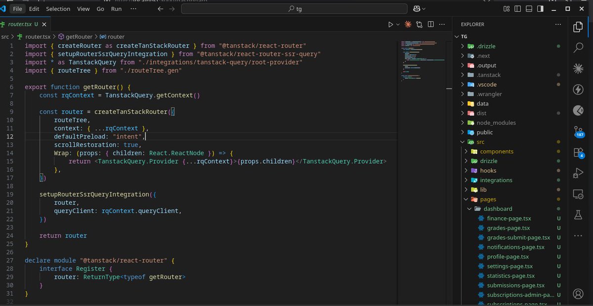This screenshot has height=306, width=593.
Task: Click the Run Code play button
Action: 390,24
